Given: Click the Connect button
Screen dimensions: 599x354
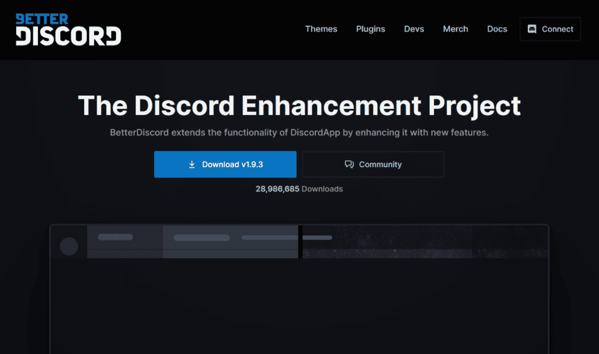Looking at the screenshot, I should 550,29.
